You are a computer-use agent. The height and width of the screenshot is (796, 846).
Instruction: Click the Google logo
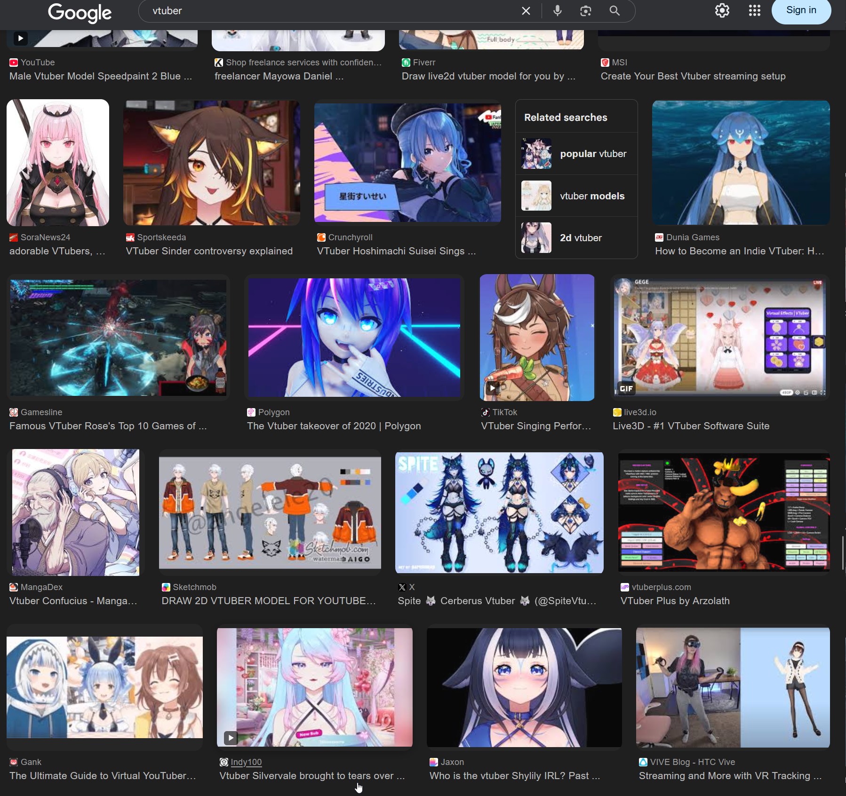coord(80,12)
